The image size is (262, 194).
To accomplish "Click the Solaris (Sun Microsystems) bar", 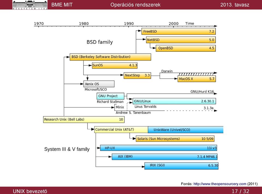I will [175, 139].
